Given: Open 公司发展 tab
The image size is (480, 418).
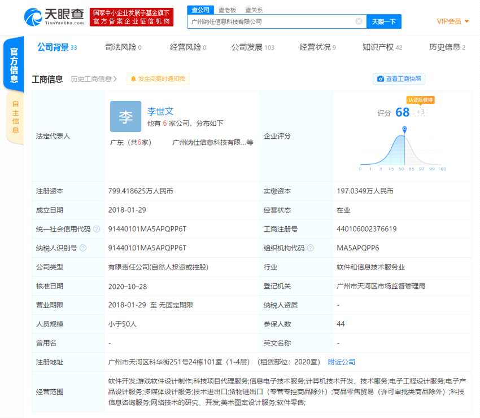Looking at the screenshot, I should [253, 47].
